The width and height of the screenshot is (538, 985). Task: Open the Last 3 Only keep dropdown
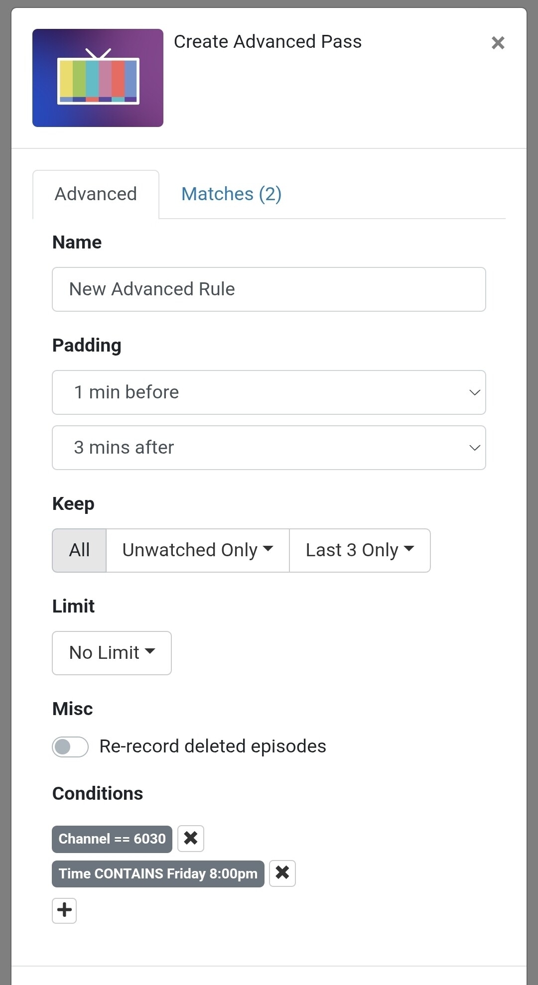[360, 550]
